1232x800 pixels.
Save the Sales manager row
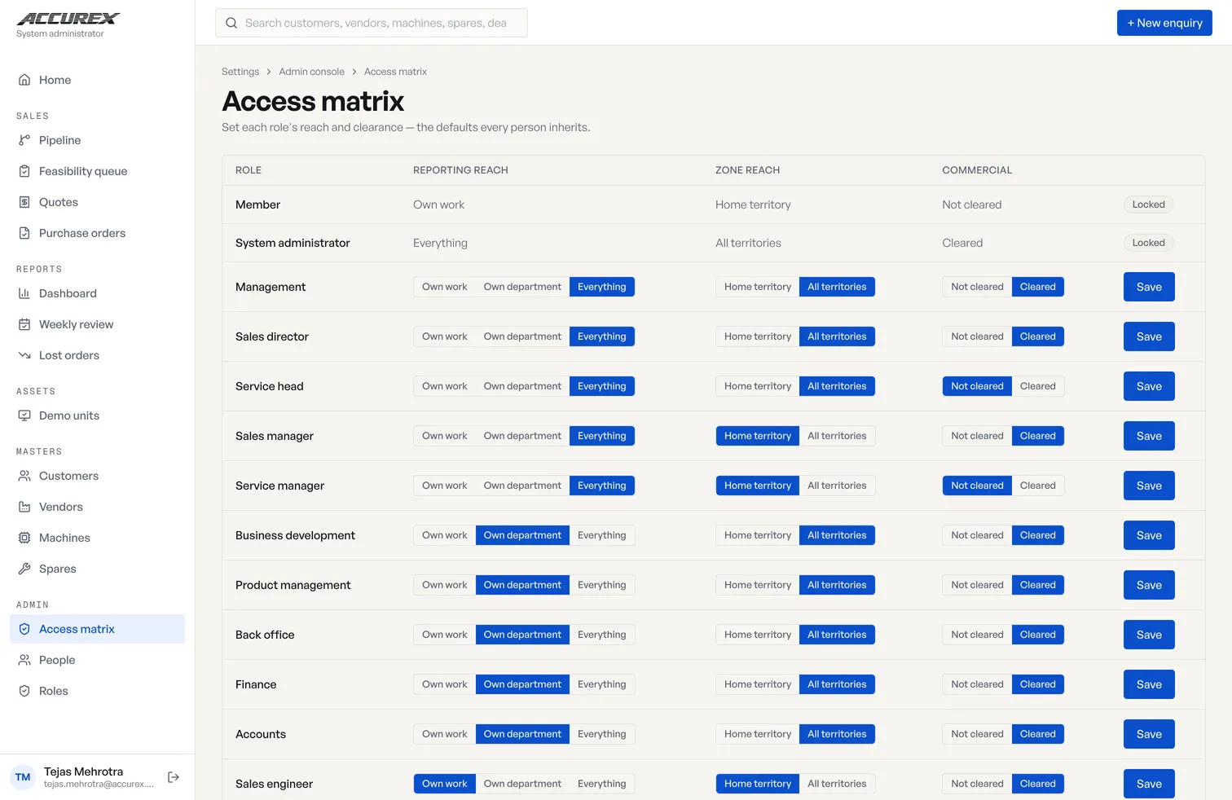[1149, 436]
